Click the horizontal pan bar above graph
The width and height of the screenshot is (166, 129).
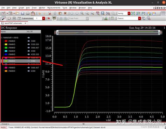coord(108,33)
